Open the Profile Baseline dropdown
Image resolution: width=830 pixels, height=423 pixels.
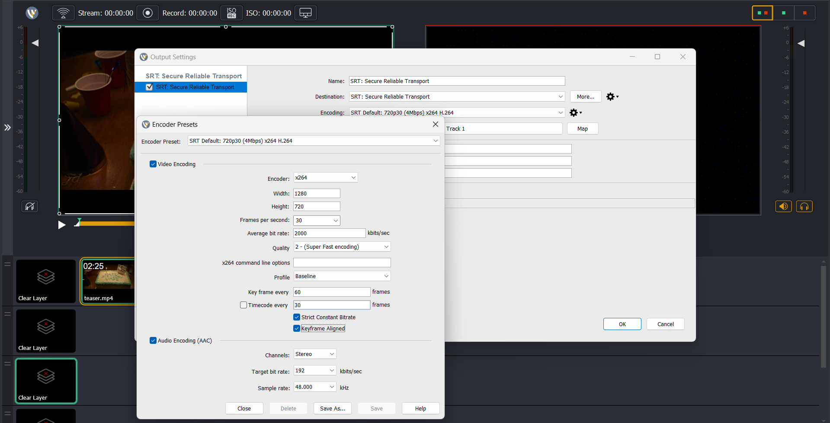pyautogui.click(x=342, y=276)
